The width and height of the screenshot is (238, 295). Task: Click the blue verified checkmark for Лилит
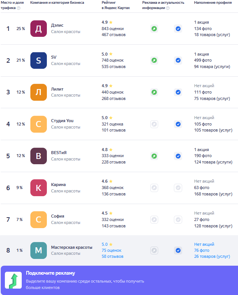point(178,92)
